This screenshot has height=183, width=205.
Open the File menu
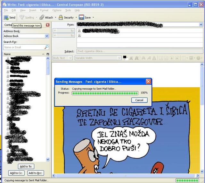coord(6,10)
